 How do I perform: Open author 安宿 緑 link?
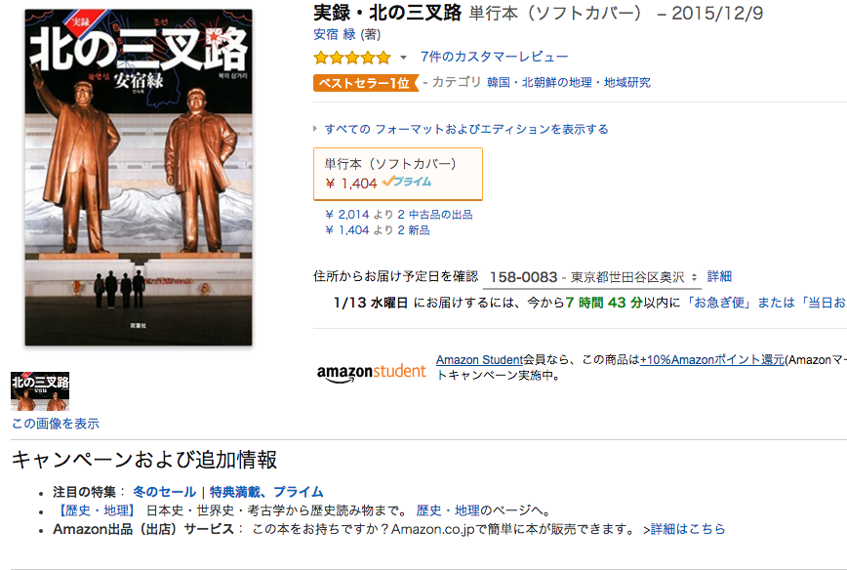tap(335, 34)
